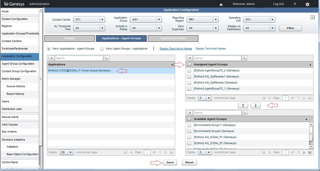Go to first page of Applications list
Viewport: 320px width, 171px height.
(x=125, y=152)
